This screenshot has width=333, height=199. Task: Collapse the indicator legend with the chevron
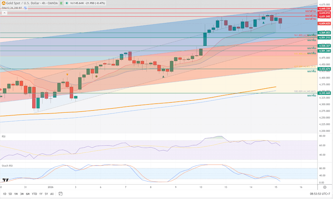pyautogui.click(x=4, y=14)
